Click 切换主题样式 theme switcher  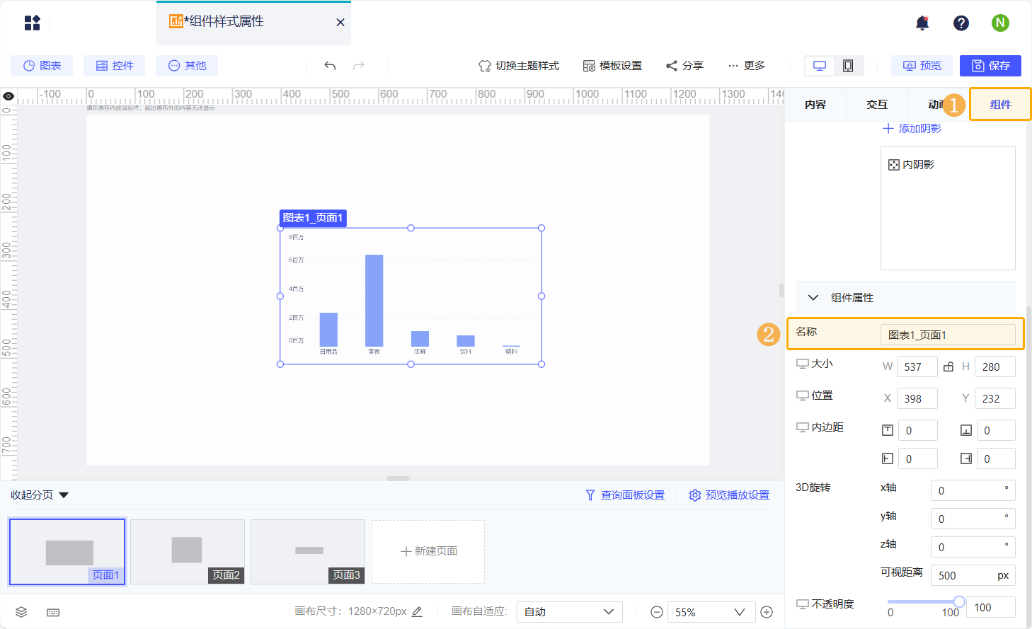519,66
